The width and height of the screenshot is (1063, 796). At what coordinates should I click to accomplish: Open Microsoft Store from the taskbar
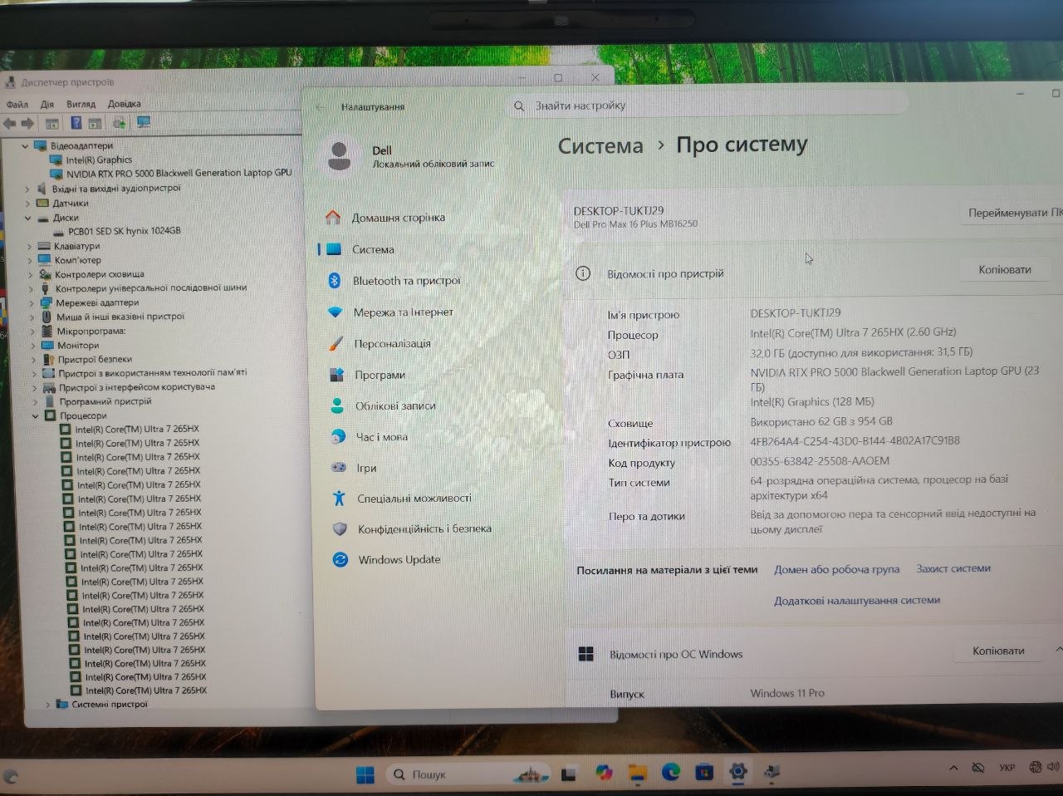[x=704, y=773]
